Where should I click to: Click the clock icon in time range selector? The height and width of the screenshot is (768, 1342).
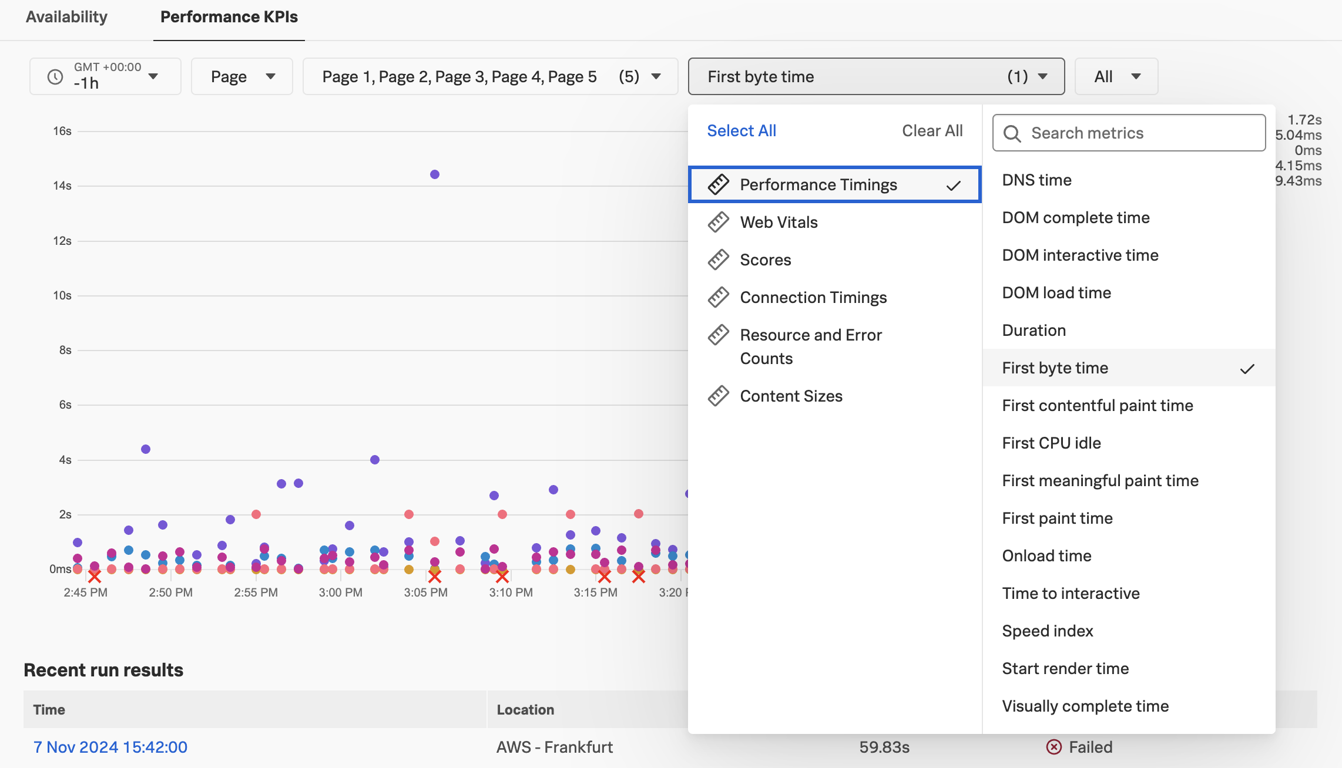point(55,77)
